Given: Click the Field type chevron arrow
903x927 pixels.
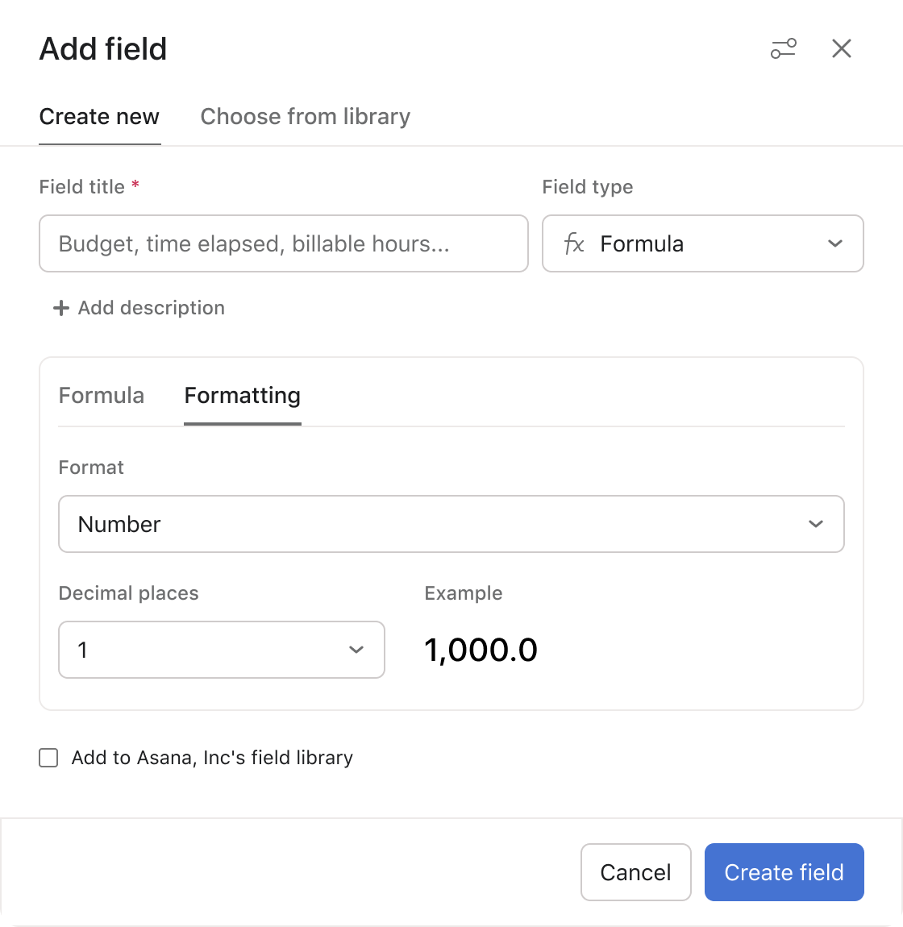Looking at the screenshot, I should coord(834,243).
